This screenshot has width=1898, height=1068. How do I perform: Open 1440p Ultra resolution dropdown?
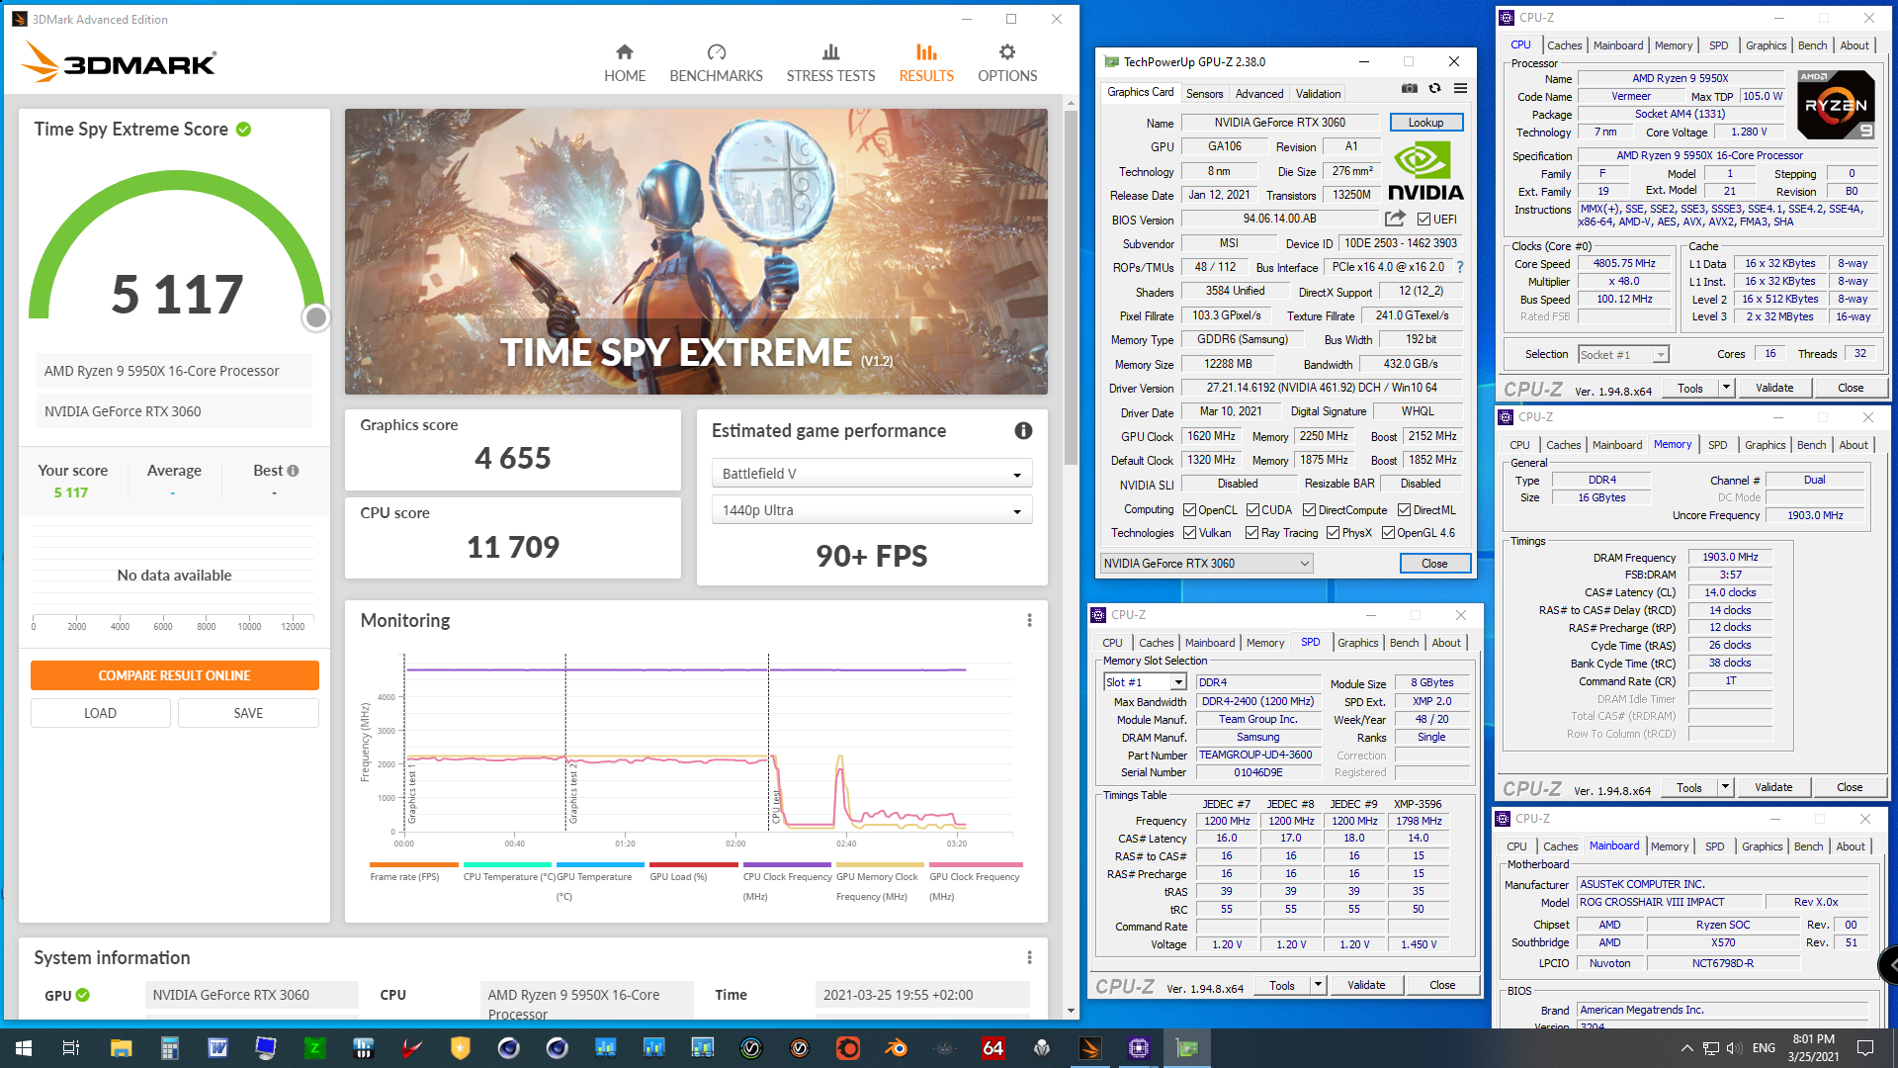tap(871, 510)
